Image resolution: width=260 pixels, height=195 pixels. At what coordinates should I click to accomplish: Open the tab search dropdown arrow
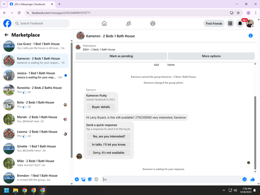[x=4, y=4]
